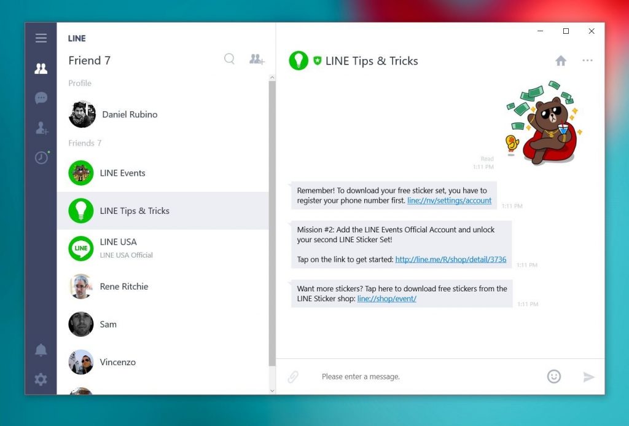This screenshot has height=426, width=629.
Task: Select LINE Tips & Tricks in friends list
Action: point(163,211)
